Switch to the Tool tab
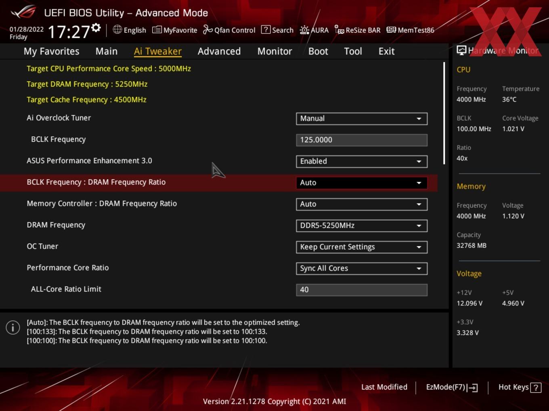 [353, 51]
